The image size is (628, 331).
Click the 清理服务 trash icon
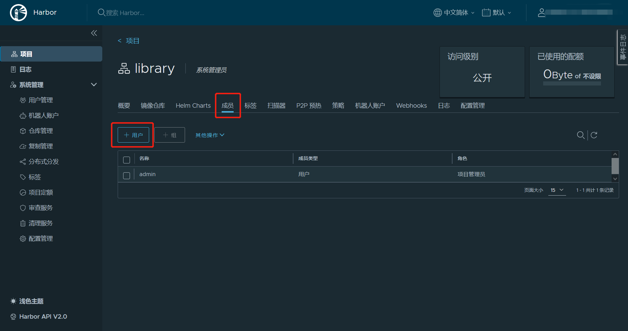pyautogui.click(x=23, y=223)
